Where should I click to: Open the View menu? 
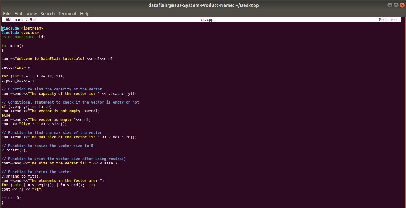tap(31, 13)
